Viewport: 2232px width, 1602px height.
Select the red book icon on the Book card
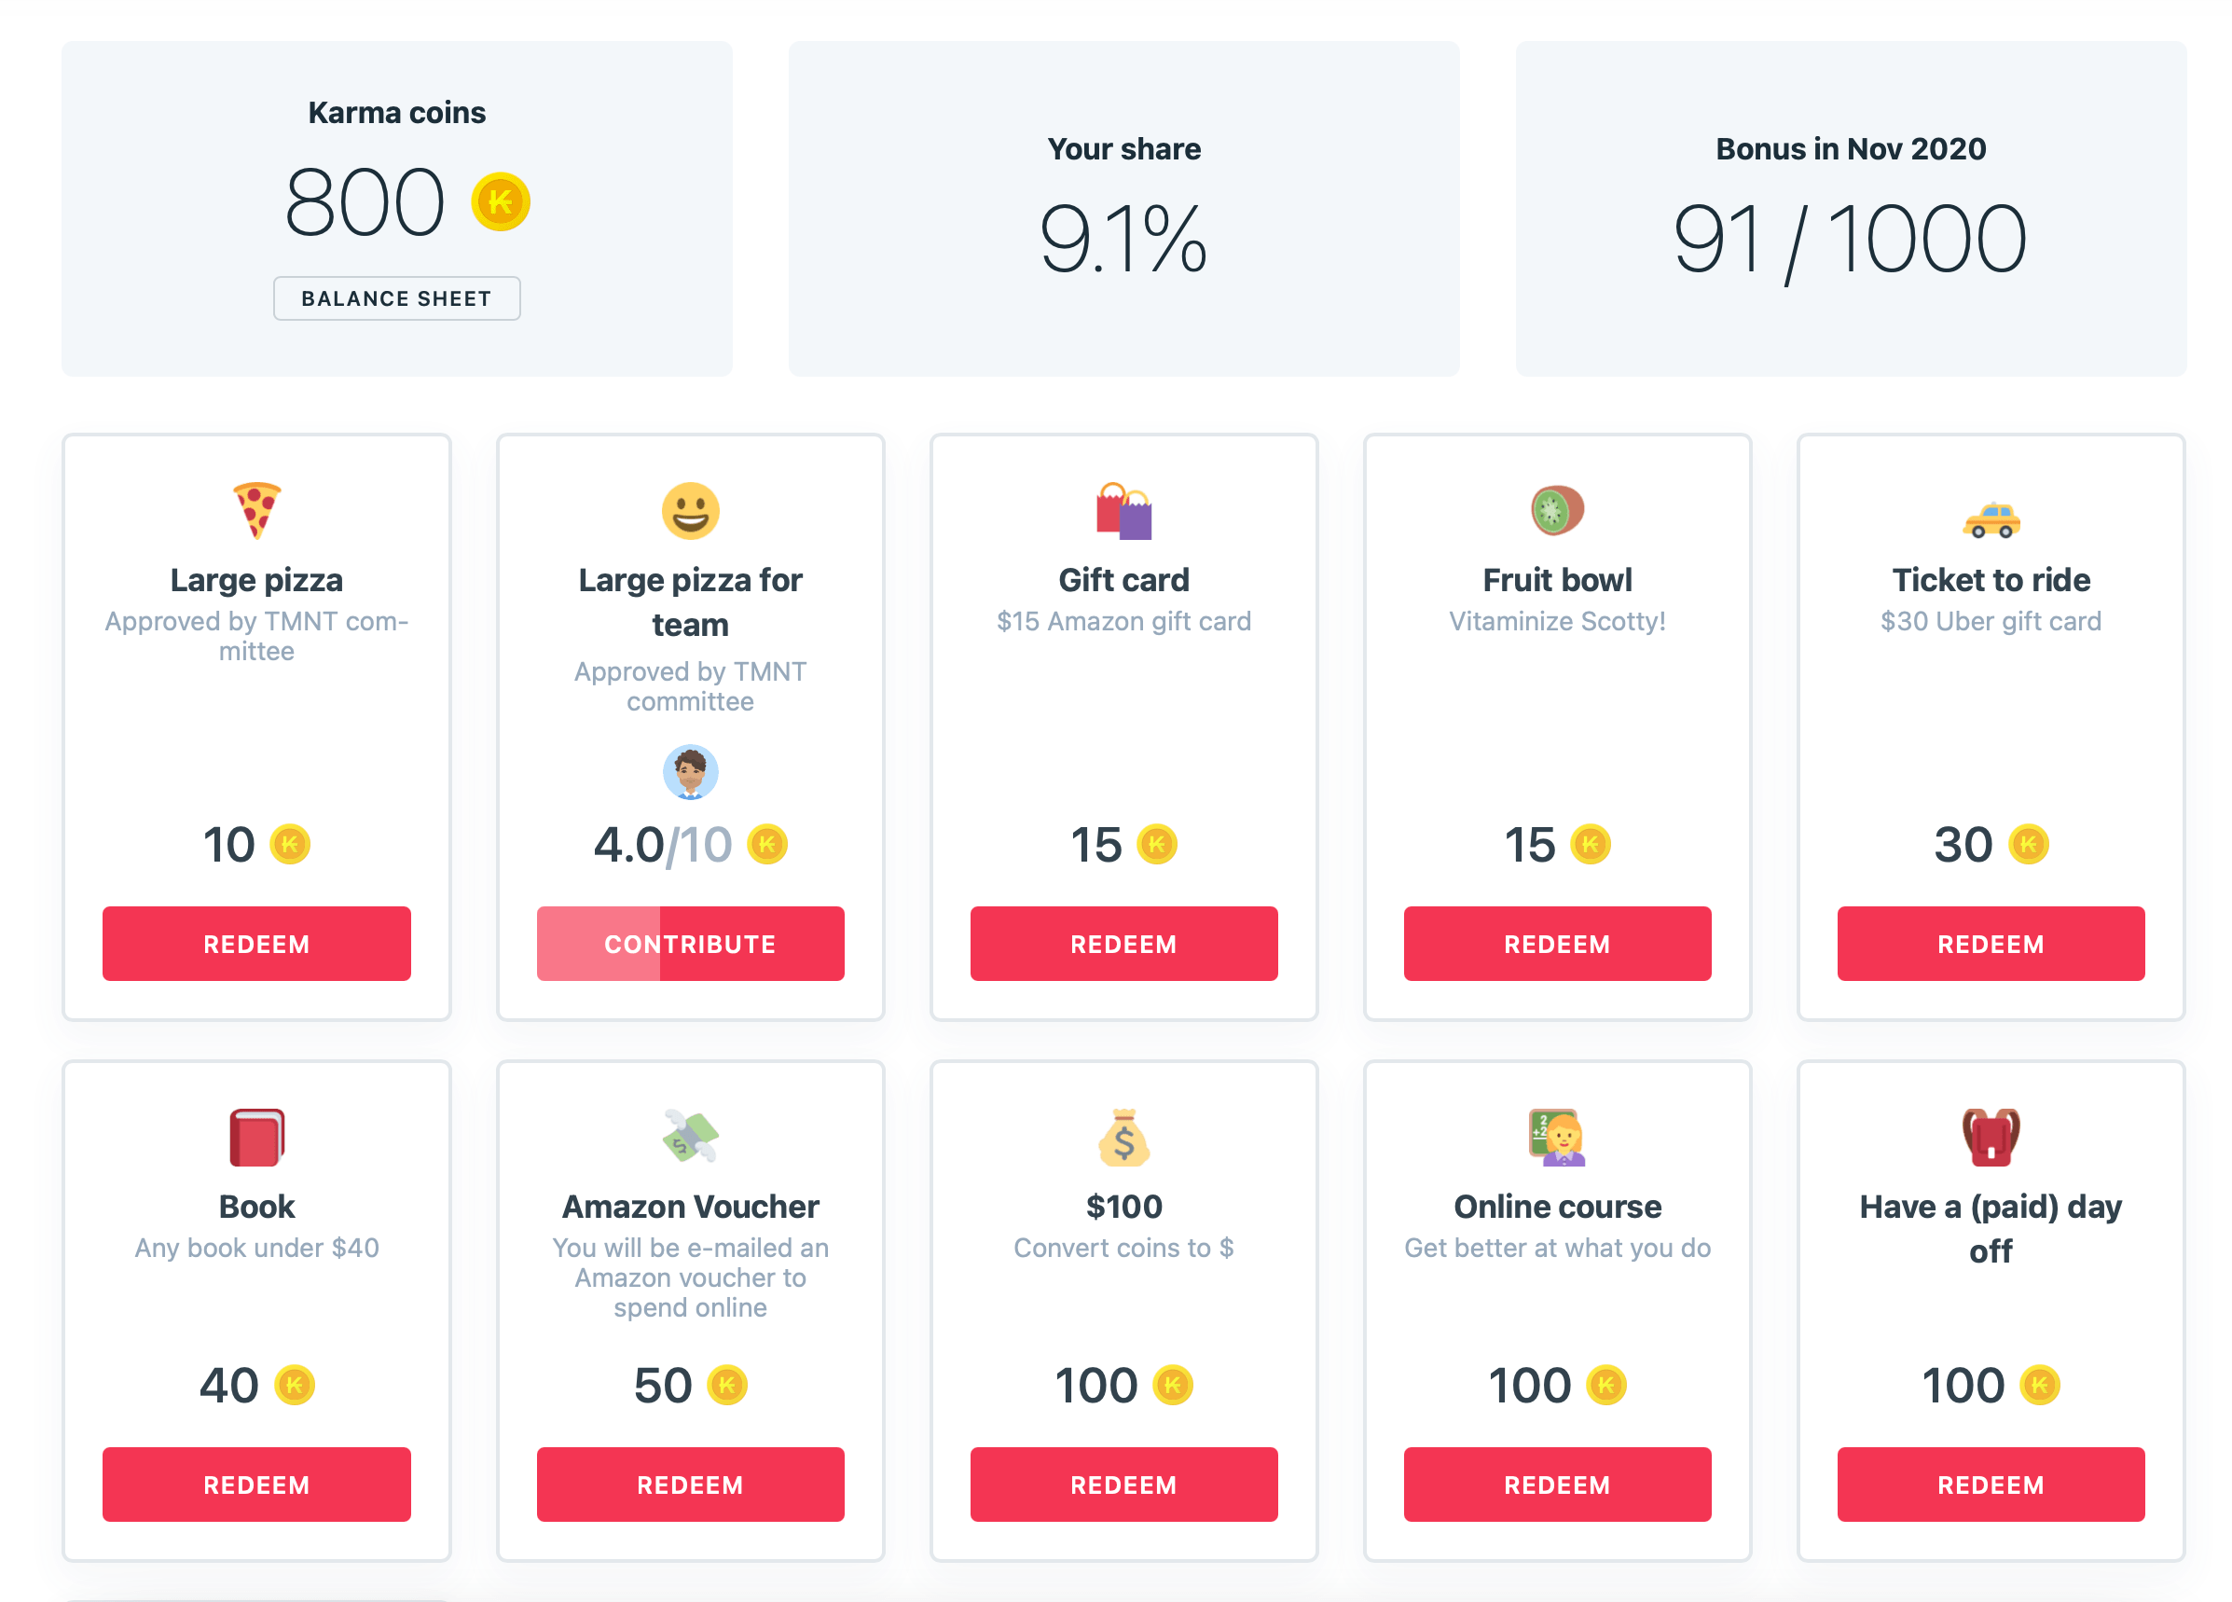click(x=255, y=1138)
